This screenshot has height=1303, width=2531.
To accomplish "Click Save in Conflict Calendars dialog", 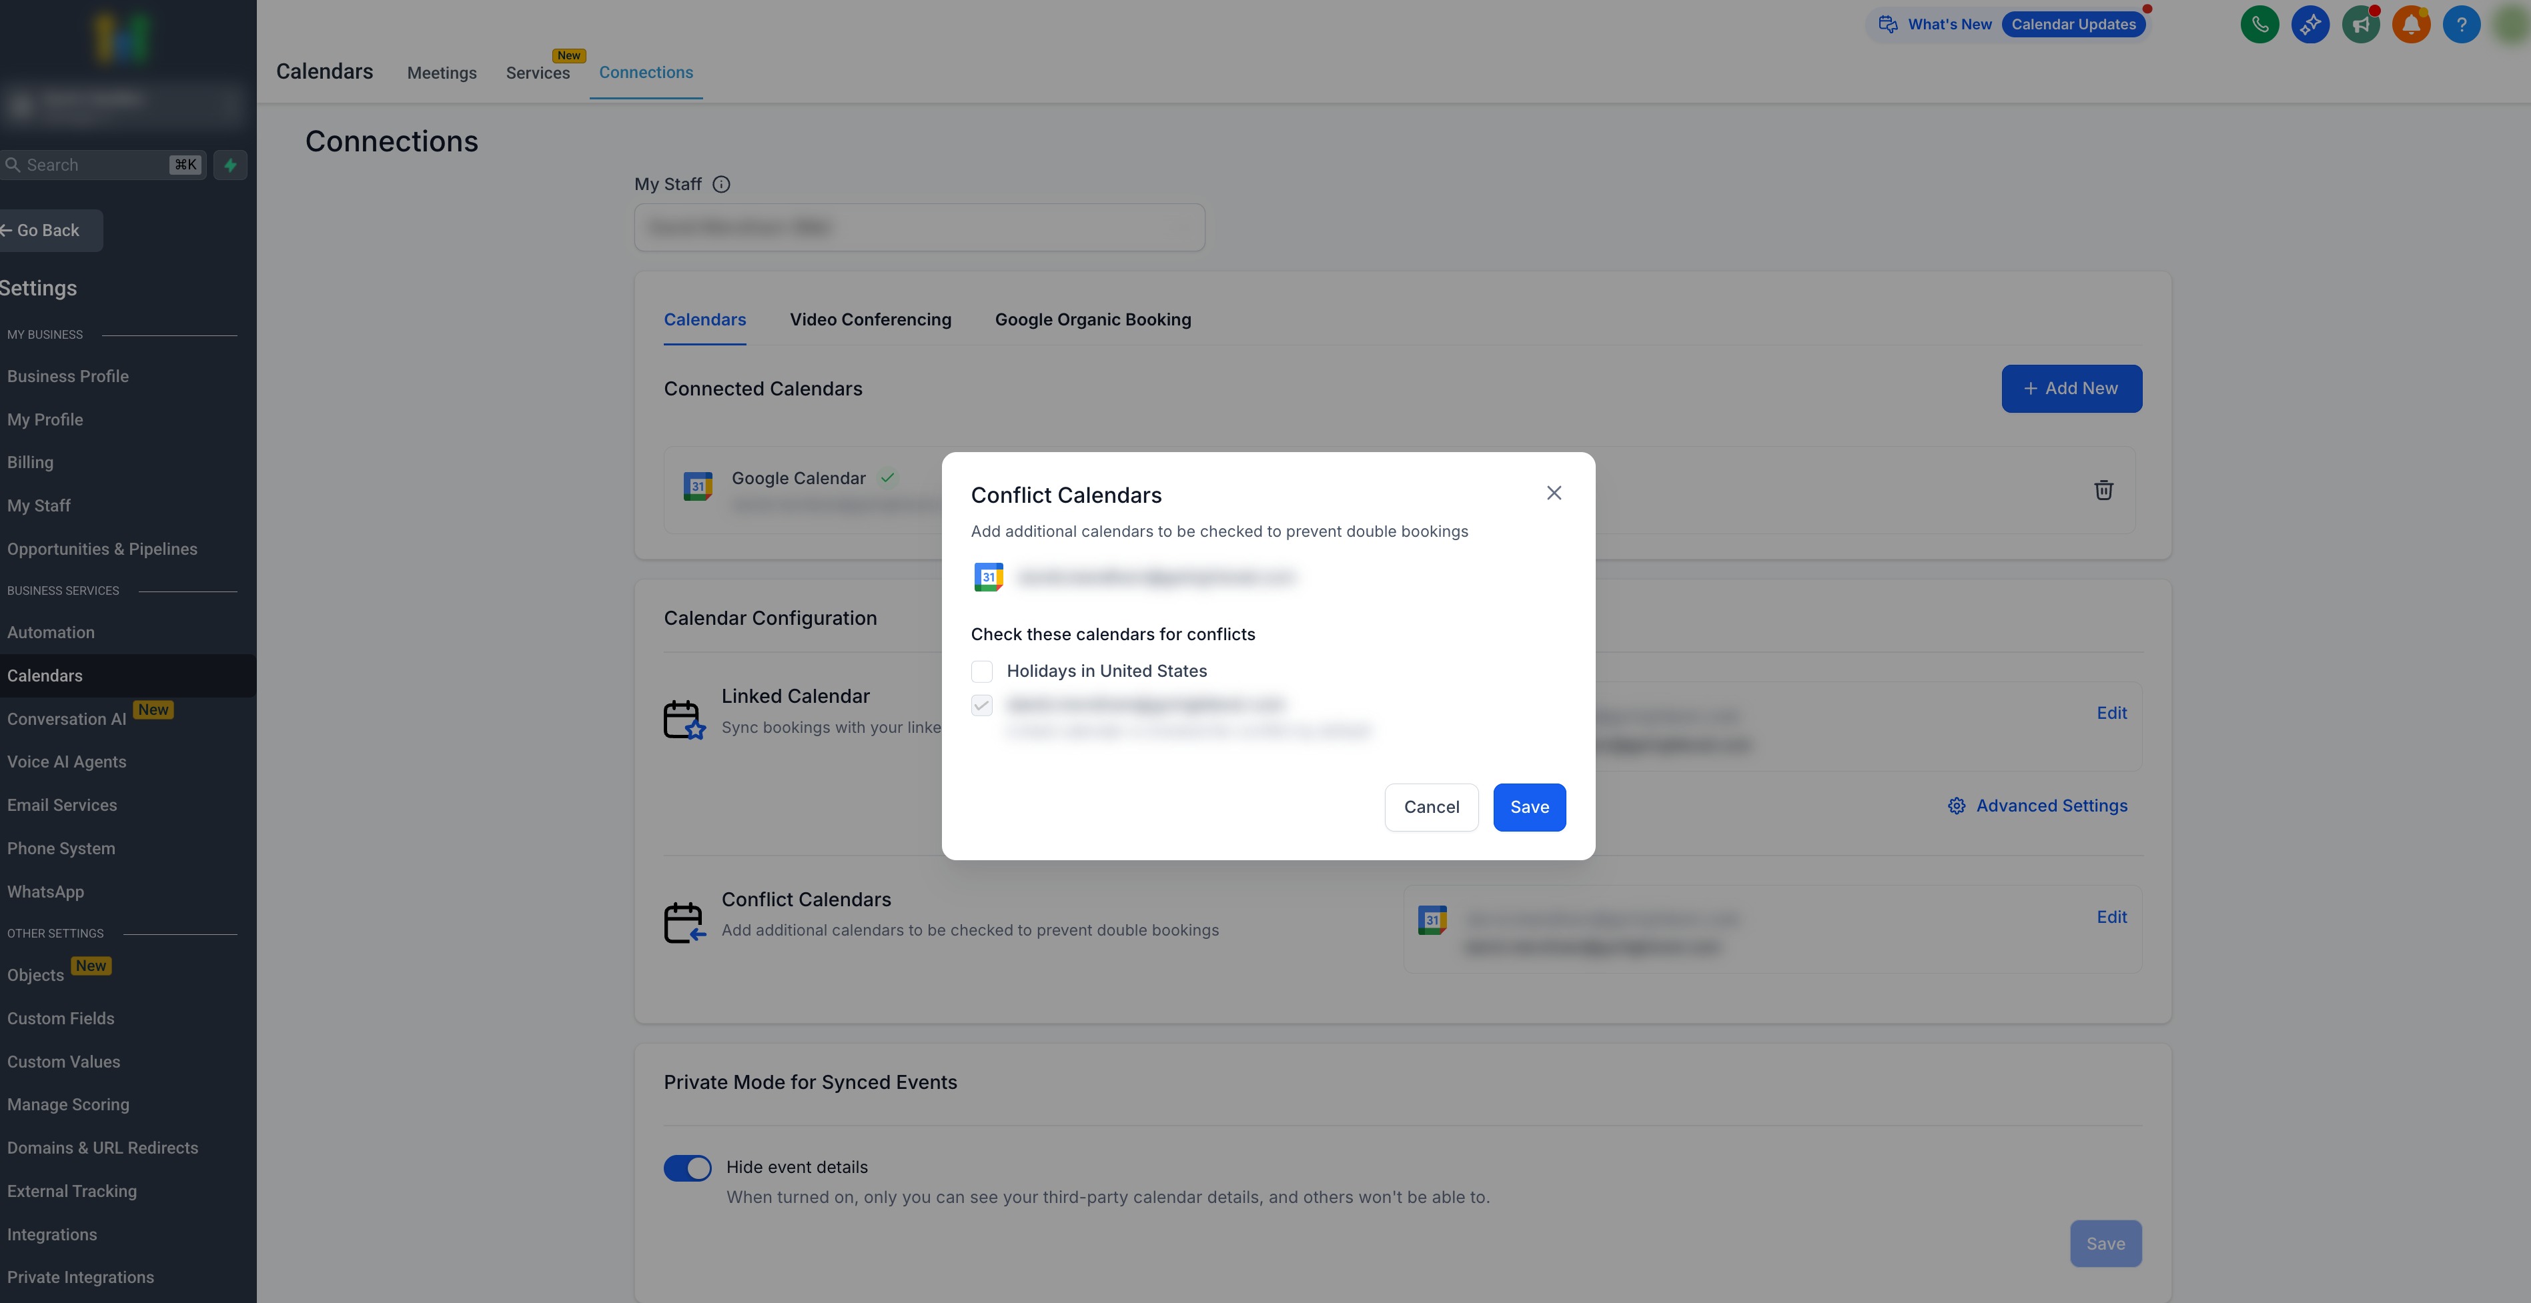I will point(1529,807).
